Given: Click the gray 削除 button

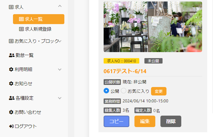Looking at the screenshot, I should [x=171, y=121].
